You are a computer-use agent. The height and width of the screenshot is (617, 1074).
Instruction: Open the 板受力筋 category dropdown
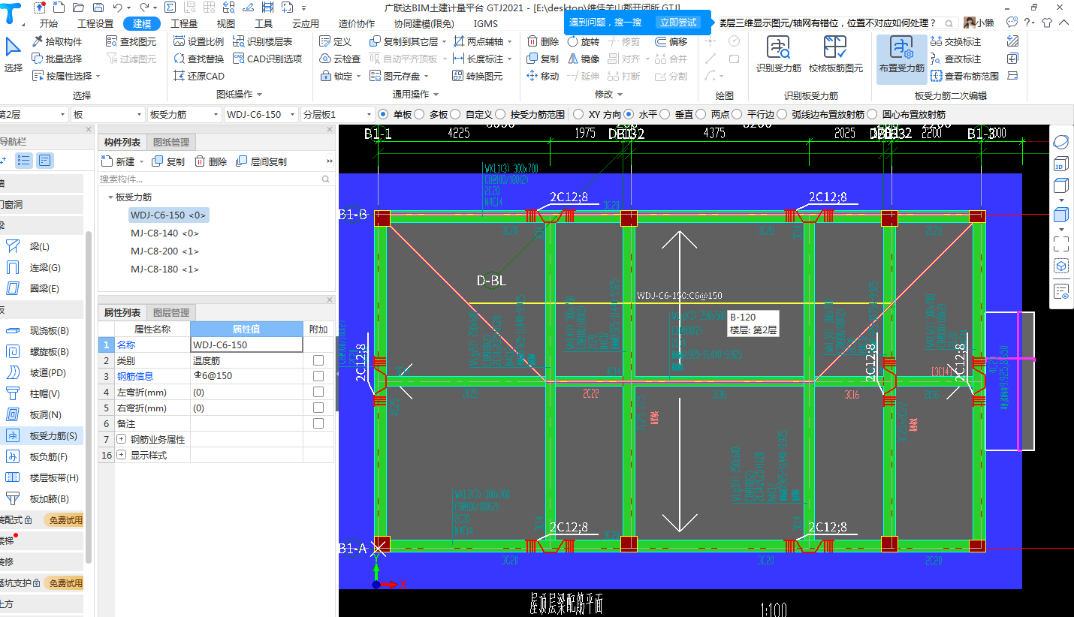tap(184, 114)
